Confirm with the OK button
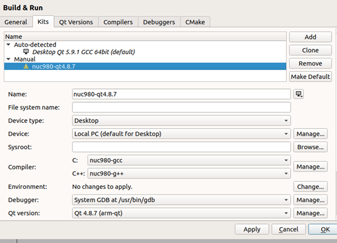 click(x=323, y=230)
